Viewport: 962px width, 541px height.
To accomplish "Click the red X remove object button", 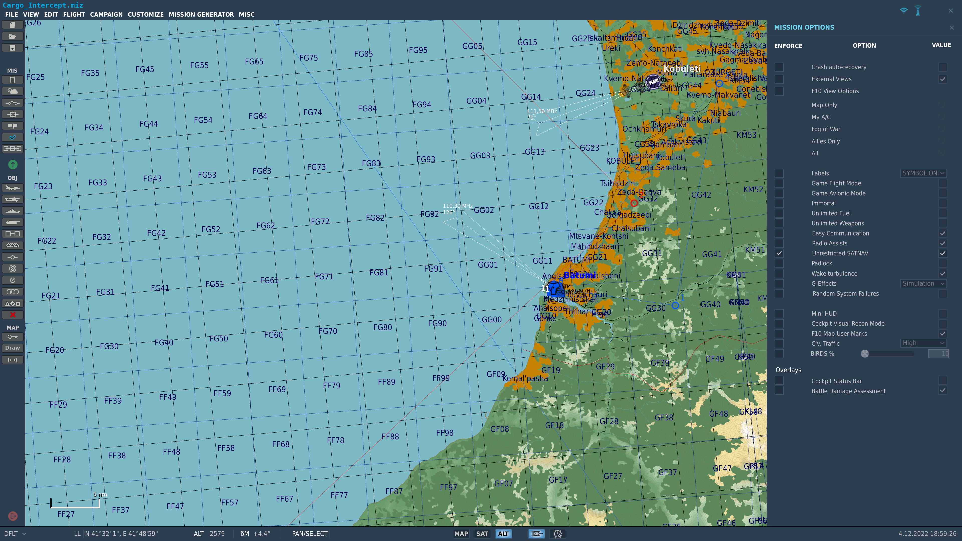I will (12, 315).
